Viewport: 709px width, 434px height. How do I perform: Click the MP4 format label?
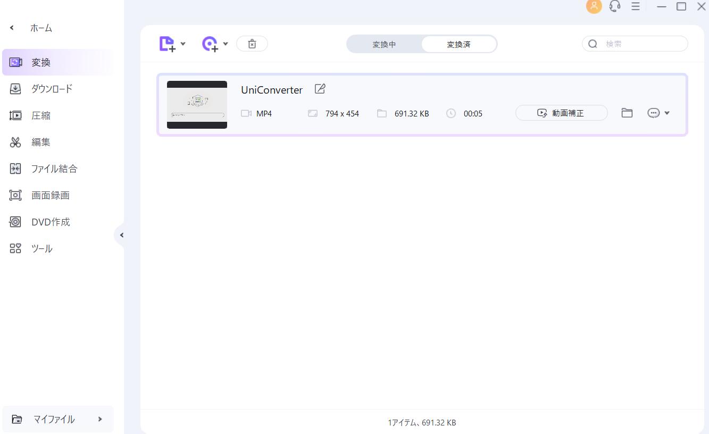click(264, 113)
